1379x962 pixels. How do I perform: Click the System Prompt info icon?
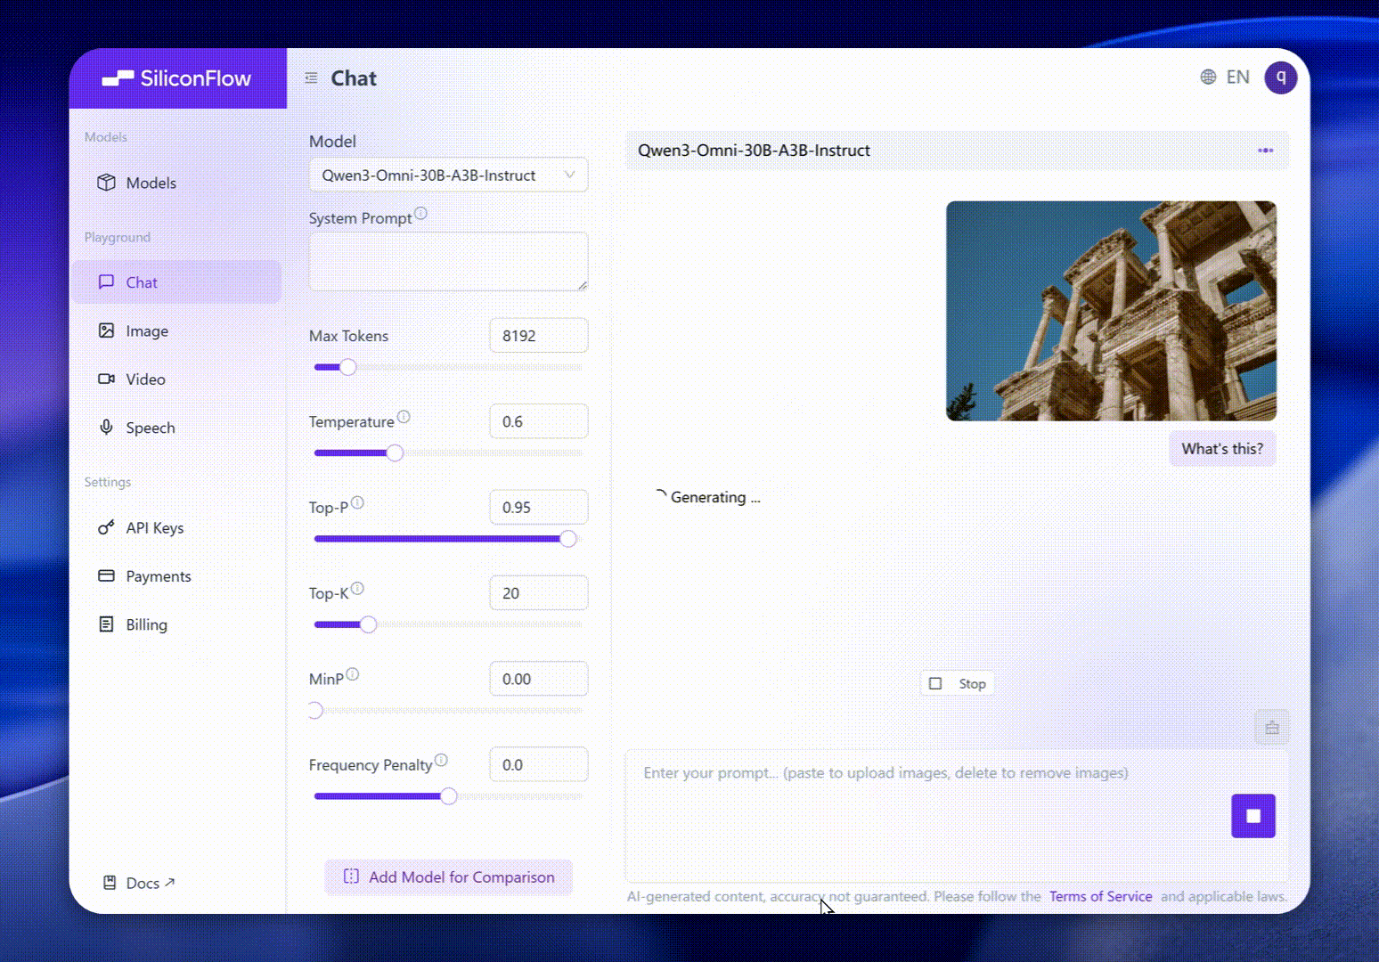coord(420,214)
